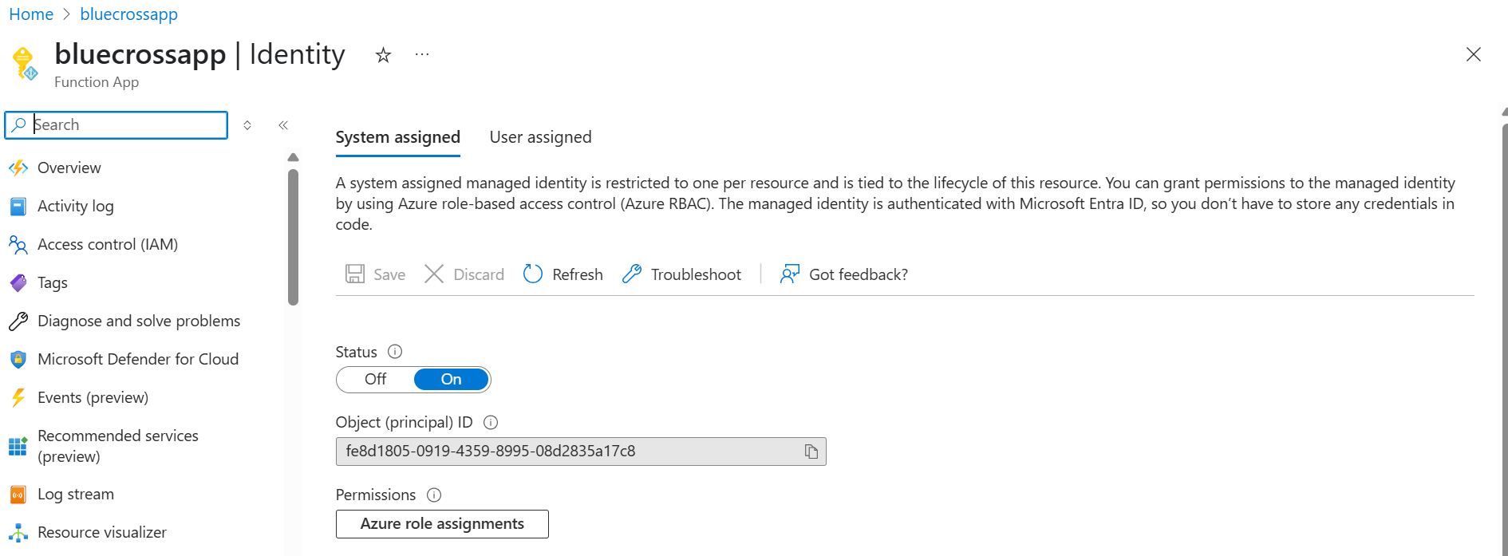Open Diagnose and solve problems

139,321
